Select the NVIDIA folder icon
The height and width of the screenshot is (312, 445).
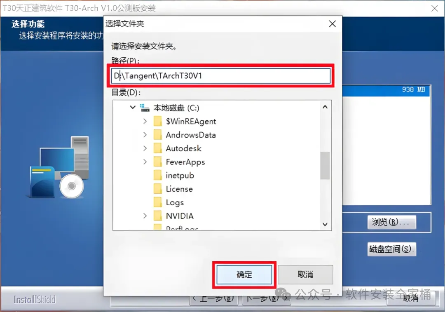tap(157, 216)
